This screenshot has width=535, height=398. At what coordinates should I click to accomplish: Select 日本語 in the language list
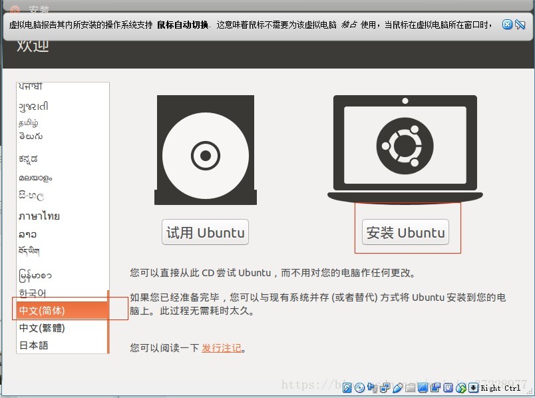pos(63,345)
